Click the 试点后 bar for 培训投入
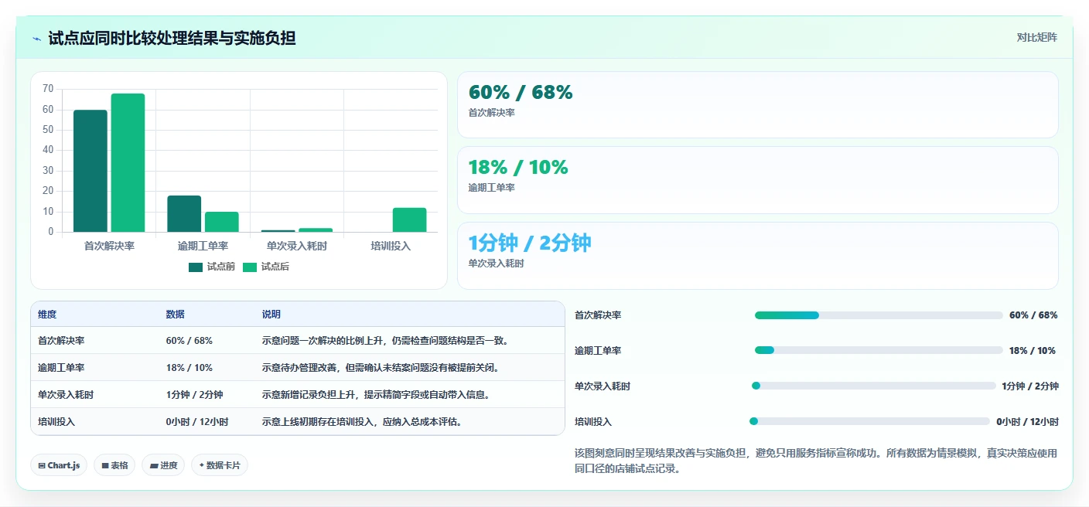This screenshot has height=507, width=1089. coord(409,219)
